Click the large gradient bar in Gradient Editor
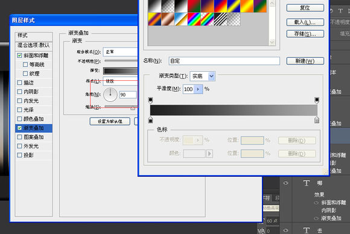The width and height of the screenshot is (350, 234). coord(234,110)
